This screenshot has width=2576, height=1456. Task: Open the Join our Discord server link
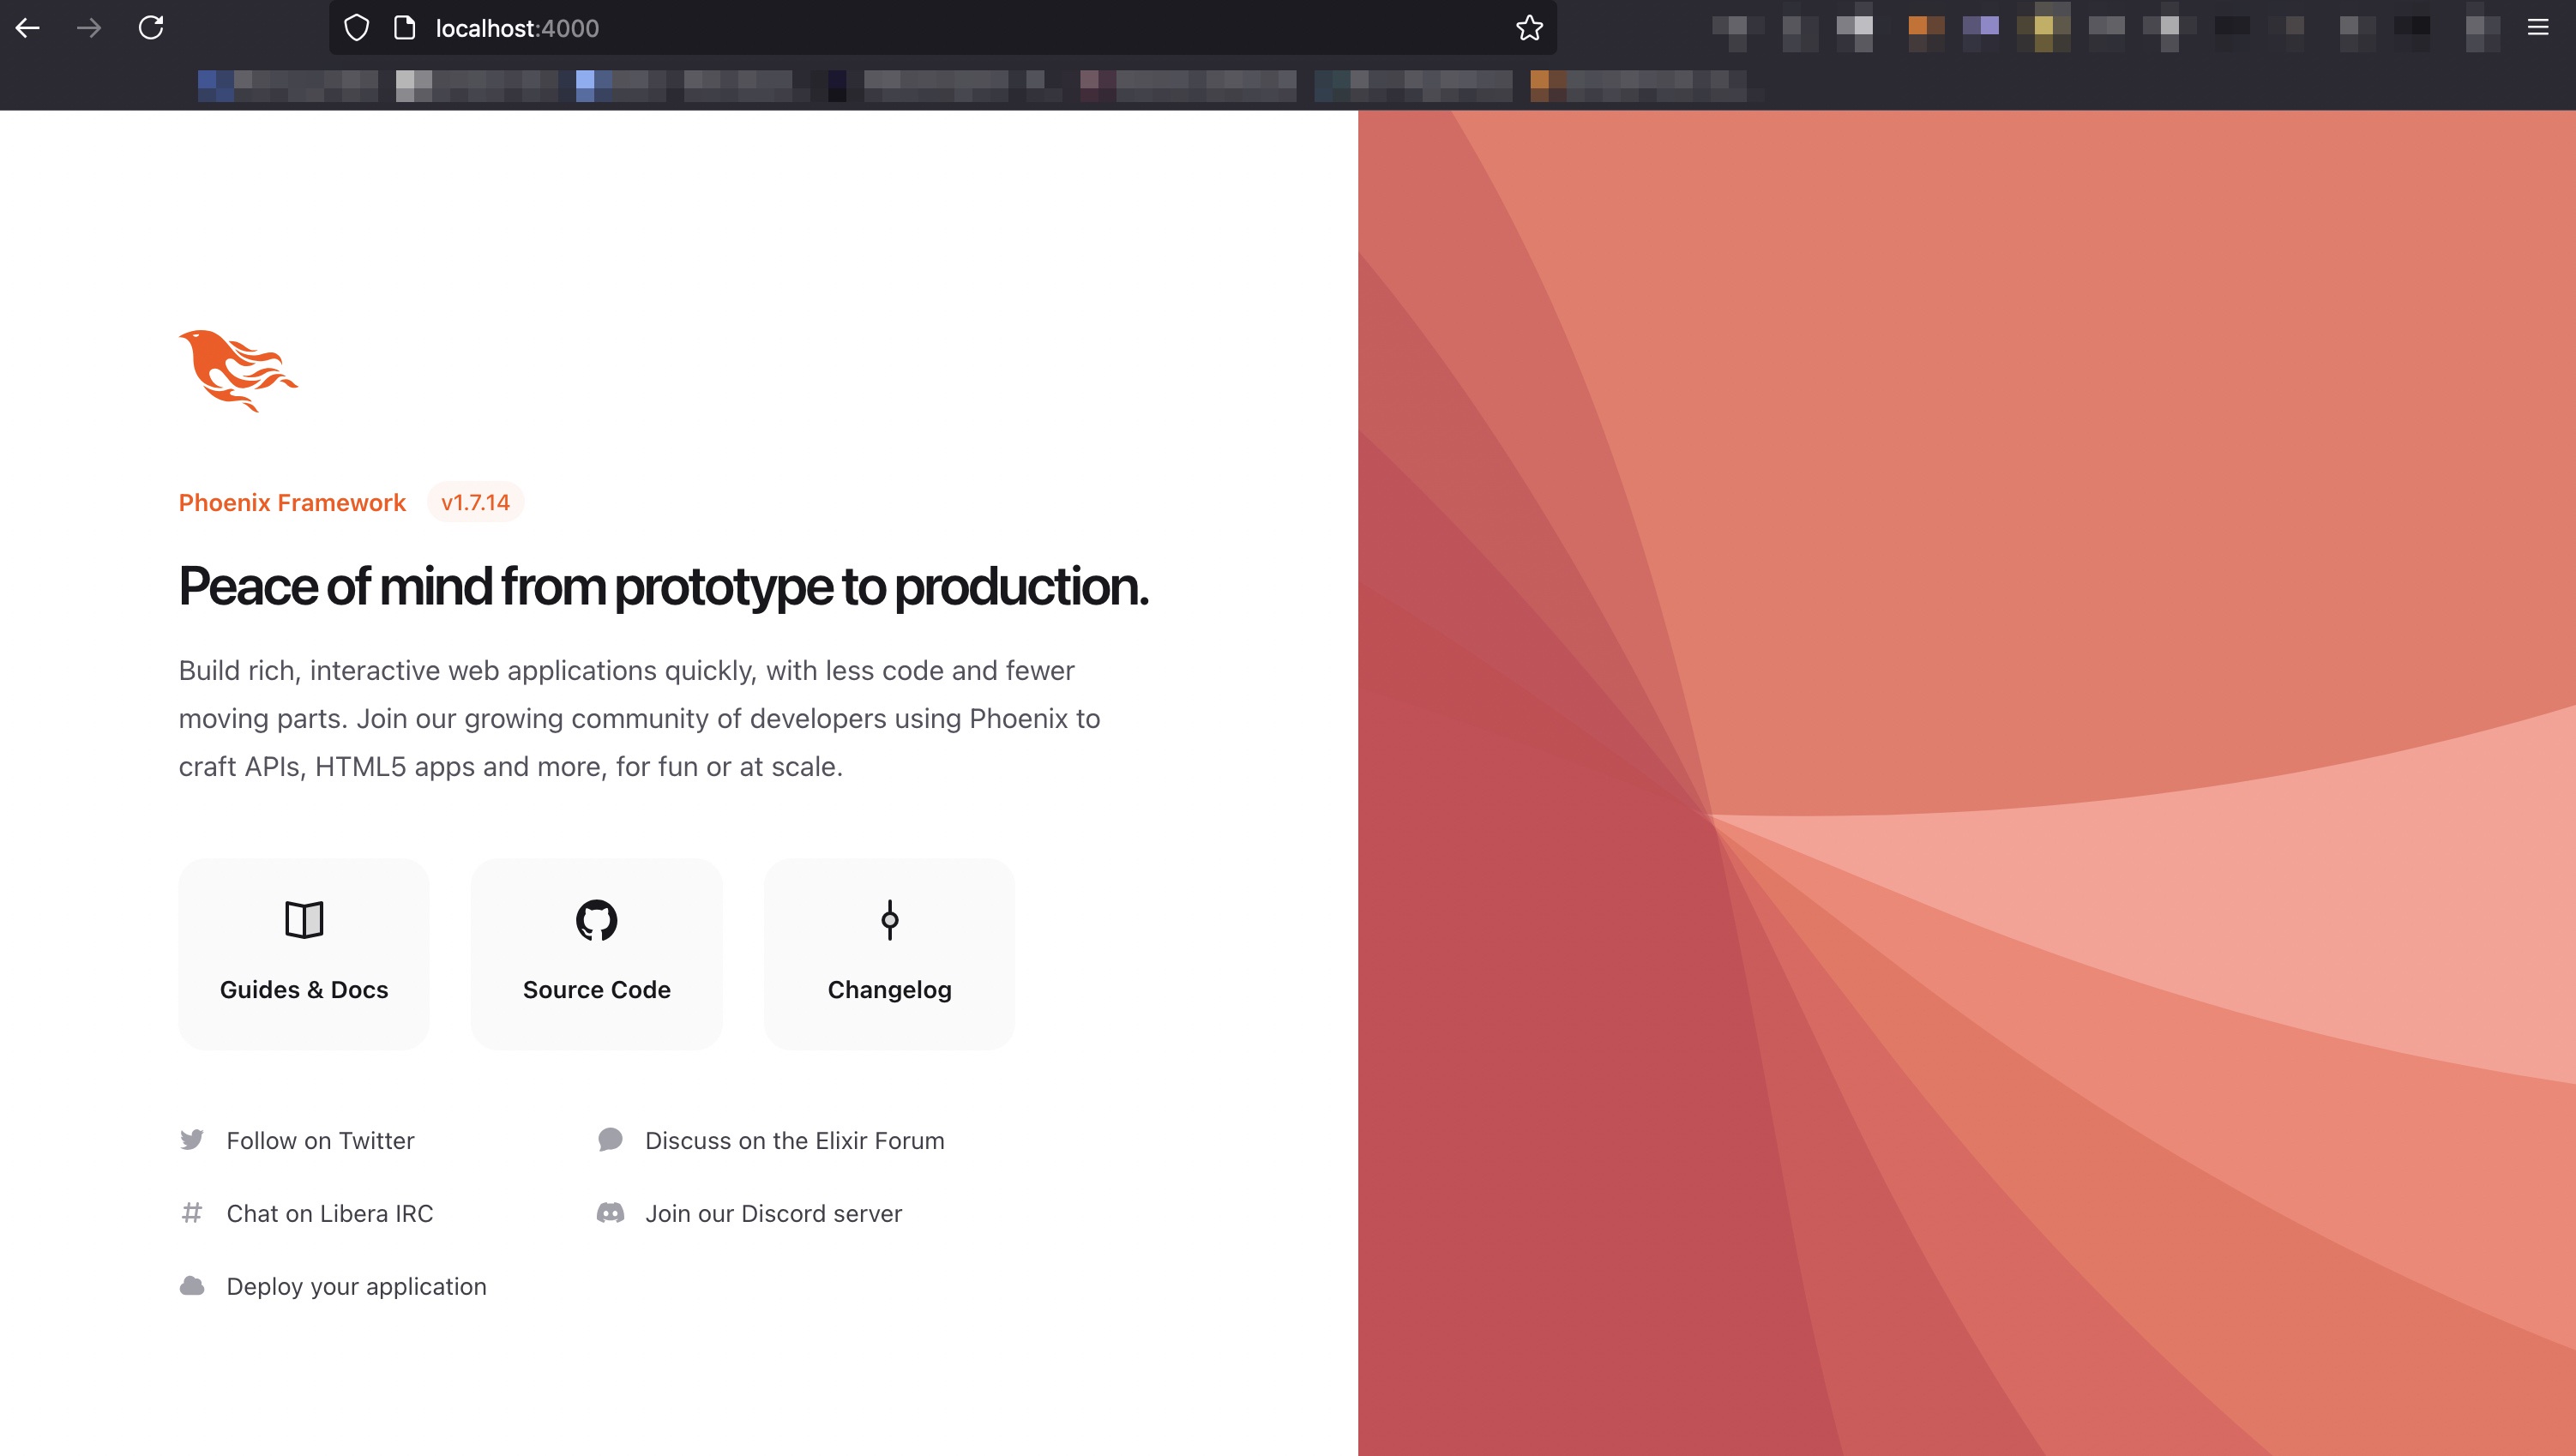point(749,1213)
